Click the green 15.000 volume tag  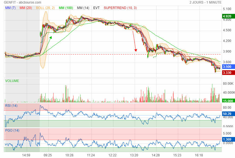click(228, 101)
